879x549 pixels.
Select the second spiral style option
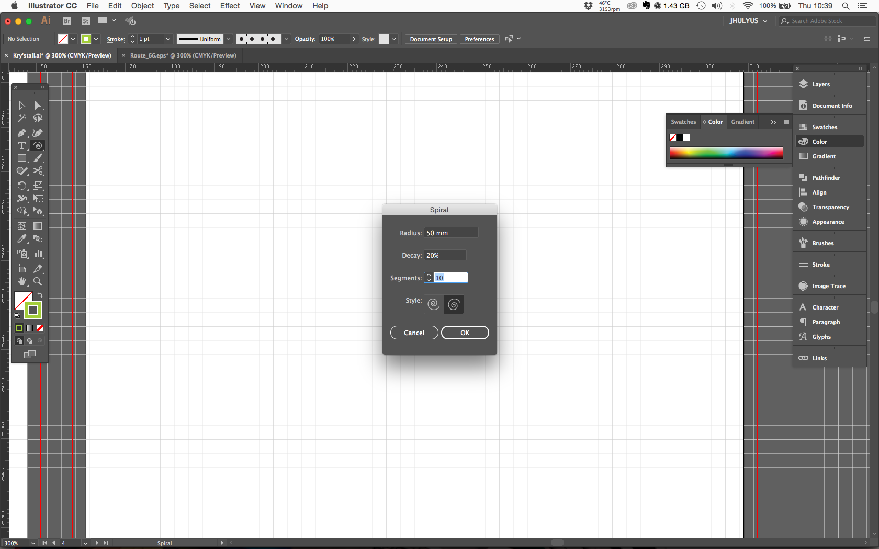[x=454, y=304]
